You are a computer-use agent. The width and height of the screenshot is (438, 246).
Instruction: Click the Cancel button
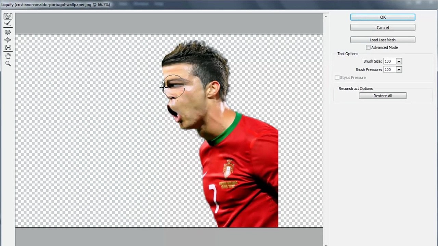[x=383, y=28]
